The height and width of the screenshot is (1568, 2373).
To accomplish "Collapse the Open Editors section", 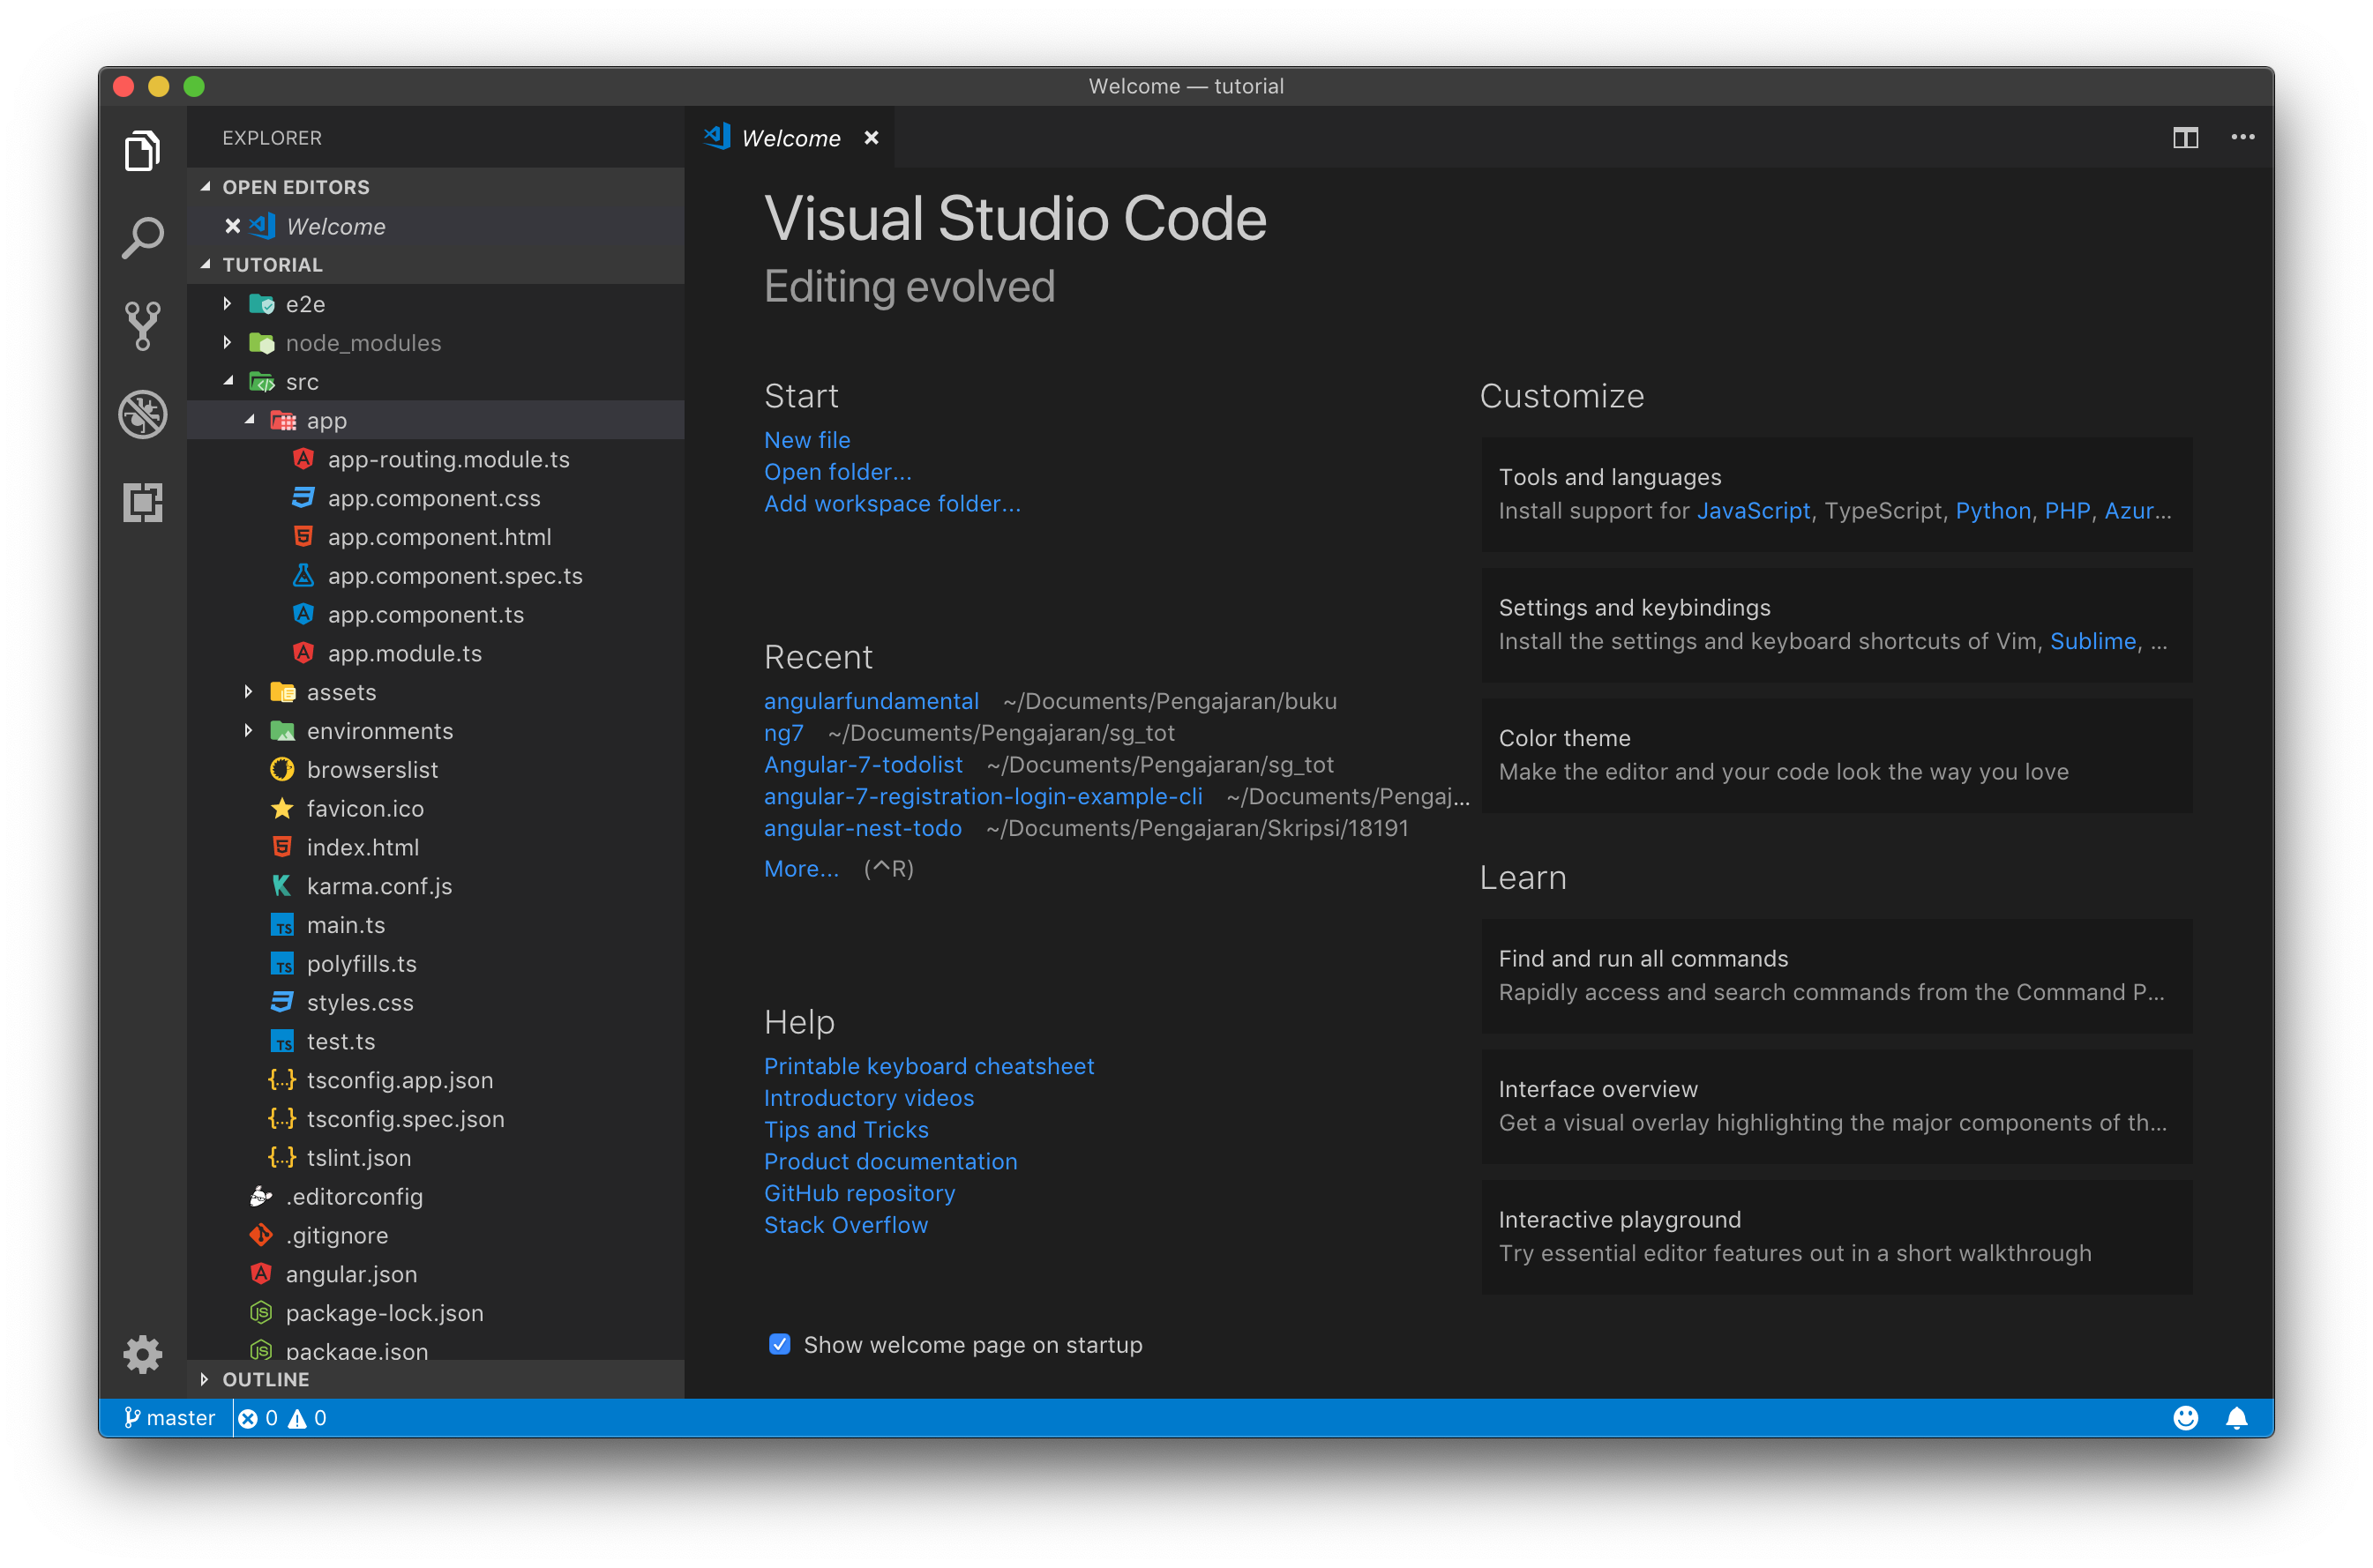I will click(206, 187).
